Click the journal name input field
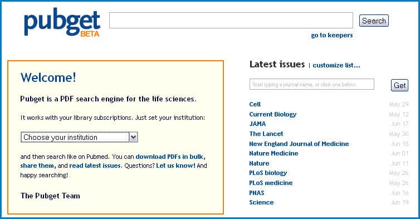Screen dimensions: 420x219 pos(311,84)
